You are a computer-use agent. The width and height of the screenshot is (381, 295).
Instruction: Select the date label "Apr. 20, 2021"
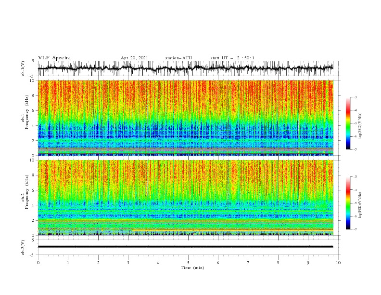(x=134, y=58)
